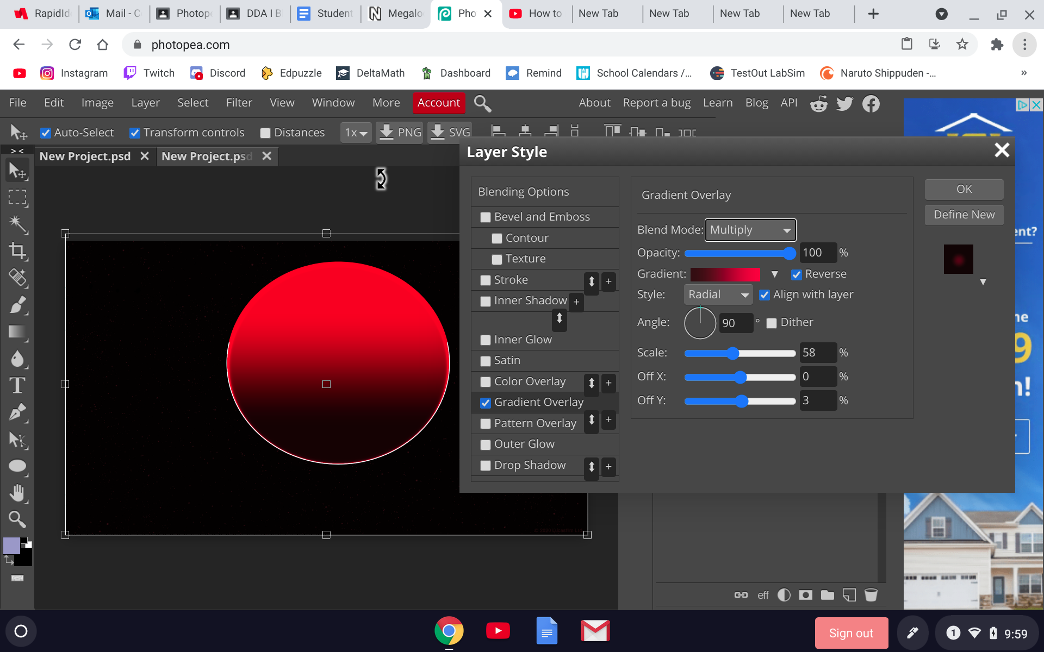Click the Select menu item
Screen dimensions: 1044x652
[192, 103]
